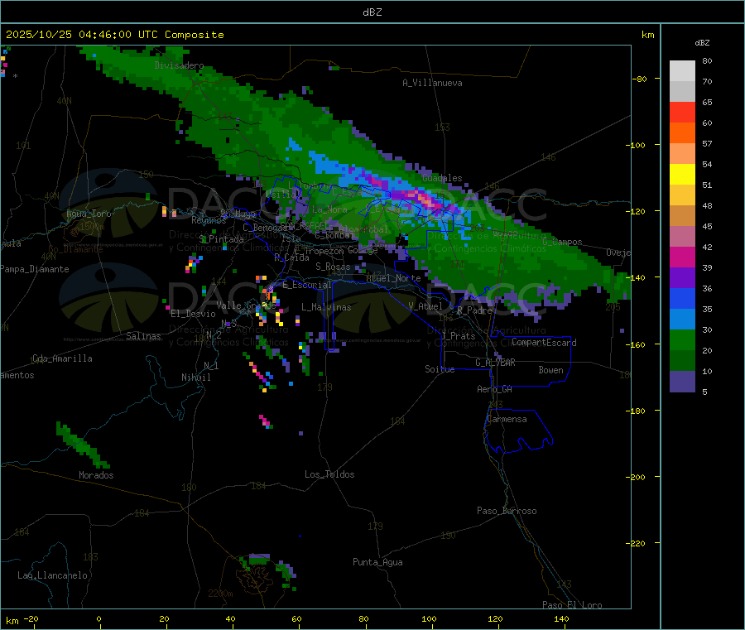Click the A_Villanueva map label
This screenshot has height=630, width=745.
[432, 83]
